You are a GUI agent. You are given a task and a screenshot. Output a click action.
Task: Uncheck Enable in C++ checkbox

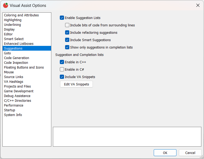click(62, 62)
